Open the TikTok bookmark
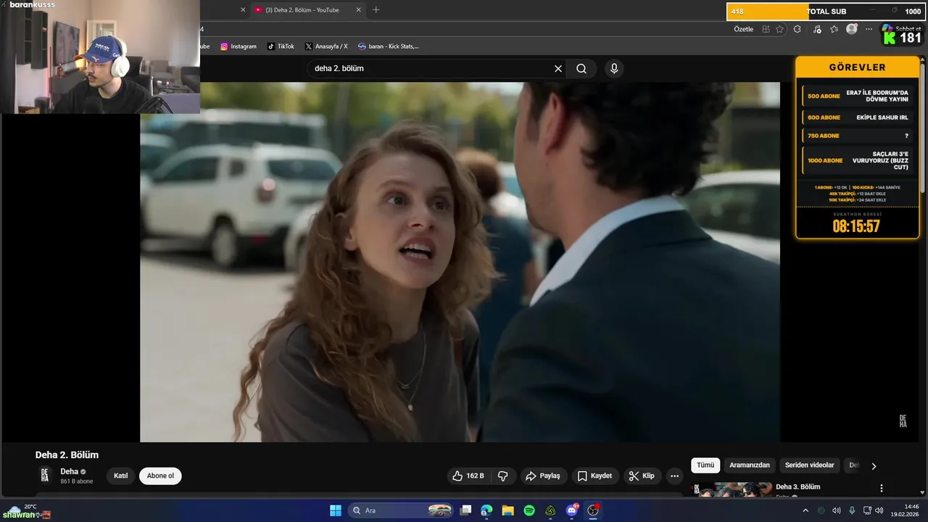 [x=281, y=46]
